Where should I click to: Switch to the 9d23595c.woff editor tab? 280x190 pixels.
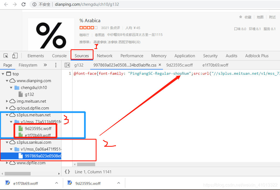179,65
